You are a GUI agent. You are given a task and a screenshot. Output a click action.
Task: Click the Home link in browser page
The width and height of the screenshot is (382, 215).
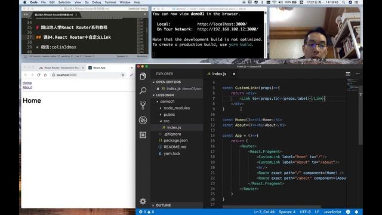tap(27, 83)
